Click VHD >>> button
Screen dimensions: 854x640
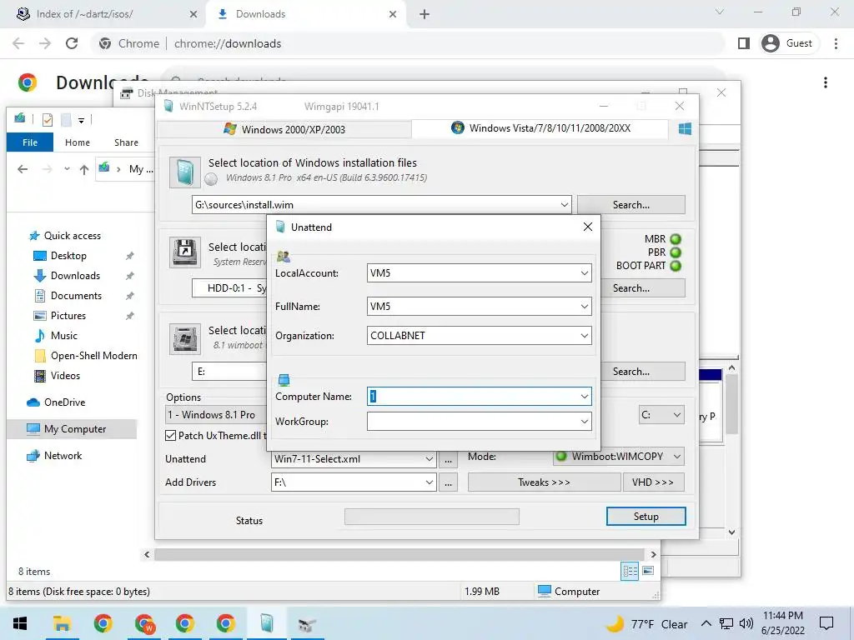[653, 482]
